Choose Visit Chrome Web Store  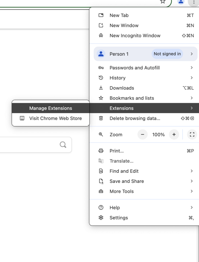point(50,118)
